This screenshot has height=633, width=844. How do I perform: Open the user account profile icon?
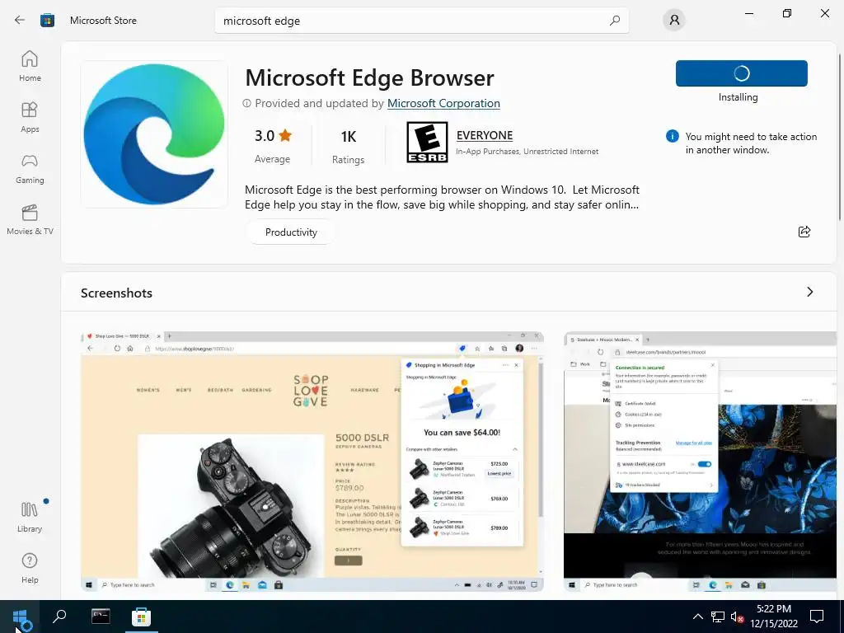(x=674, y=21)
